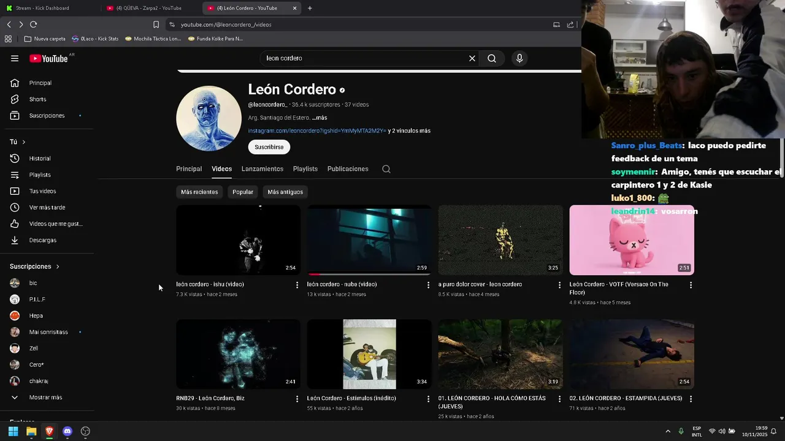Open options for a puro dolor cover
This screenshot has width=785, height=441.
559,285
